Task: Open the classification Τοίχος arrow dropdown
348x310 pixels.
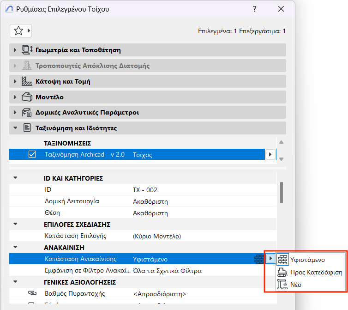Action: pyautogui.click(x=270, y=154)
